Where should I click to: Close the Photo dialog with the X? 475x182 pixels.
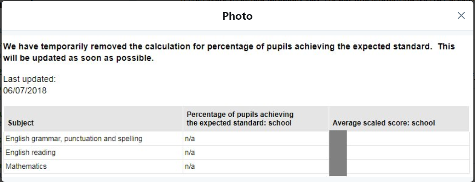461,16
